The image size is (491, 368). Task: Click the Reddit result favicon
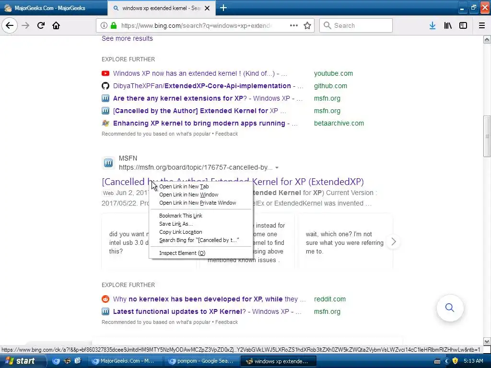pos(105,299)
